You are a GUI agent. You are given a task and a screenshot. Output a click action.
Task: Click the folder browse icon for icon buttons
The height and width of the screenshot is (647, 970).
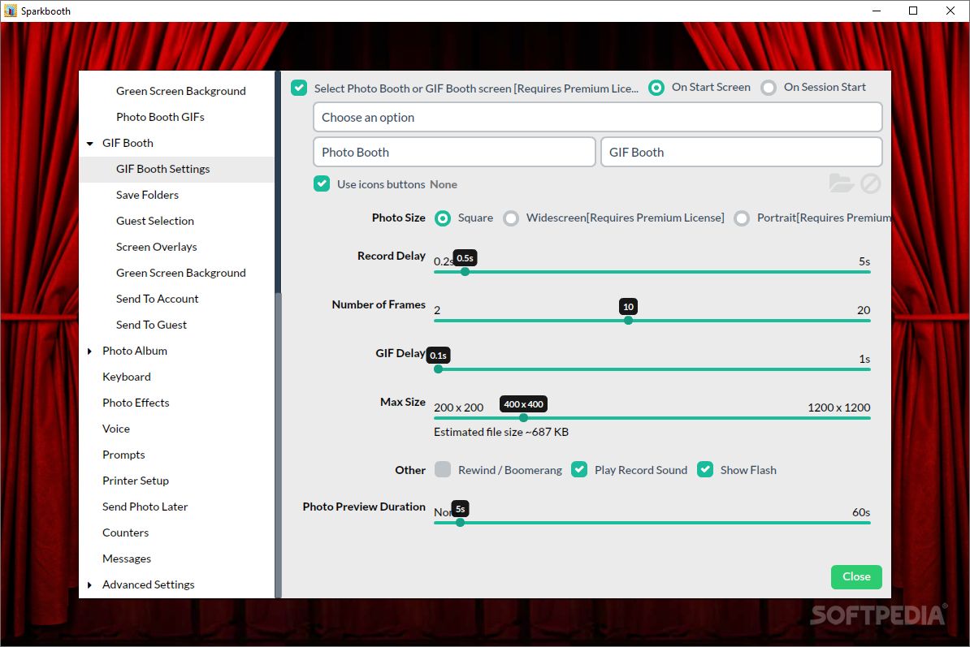pyautogui.click(x=842, y=183)
